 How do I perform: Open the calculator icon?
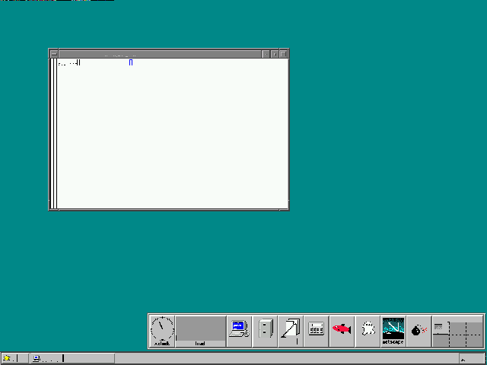pyautogui.click(x=317, y=330)
